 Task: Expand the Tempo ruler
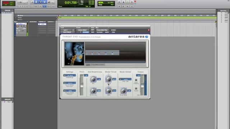[x=16, y=18]
